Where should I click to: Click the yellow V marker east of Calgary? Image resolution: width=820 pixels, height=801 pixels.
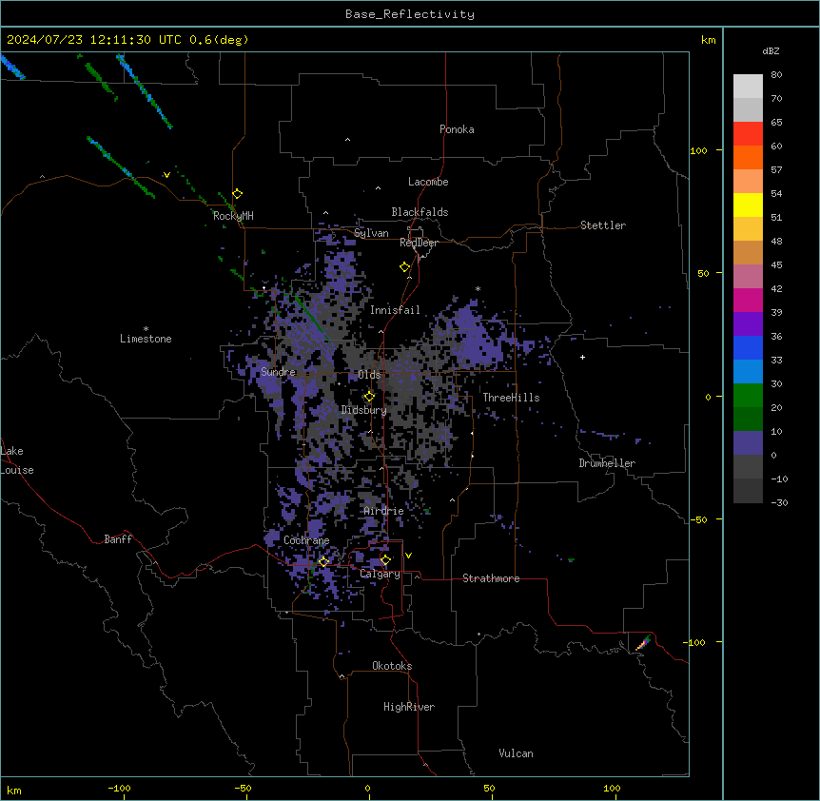(x=408, y=556)
